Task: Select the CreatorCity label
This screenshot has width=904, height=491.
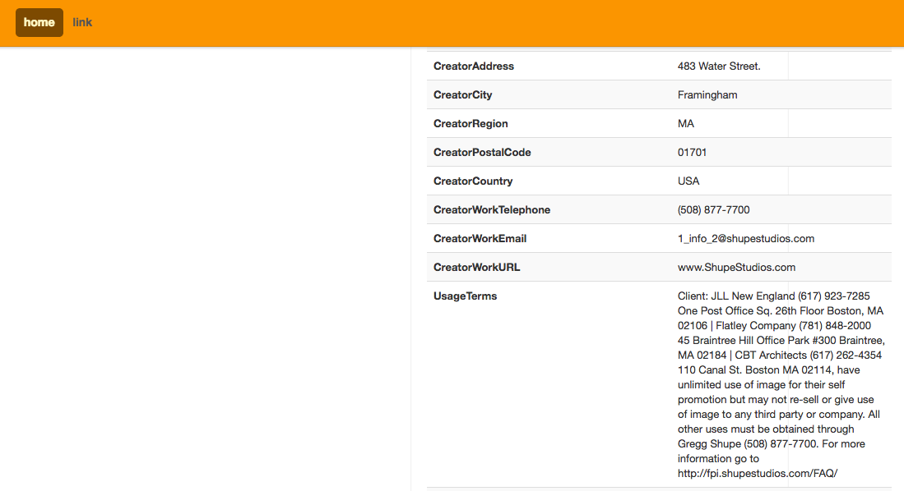Action: pos(462,95)
